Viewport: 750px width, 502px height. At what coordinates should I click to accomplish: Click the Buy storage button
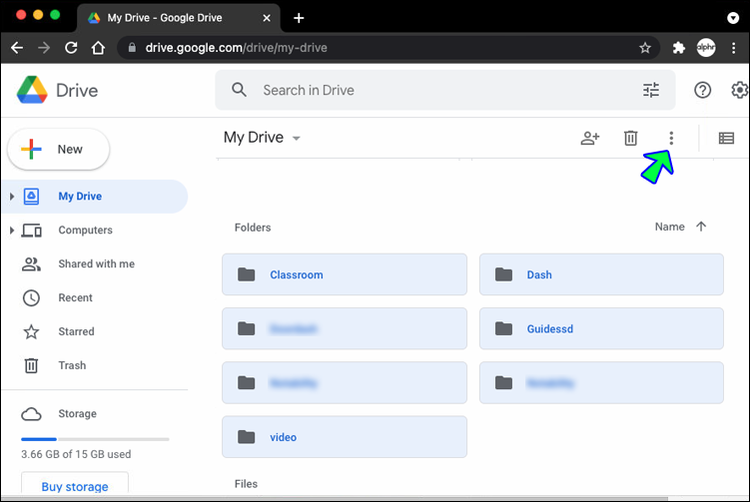(75, 487)
